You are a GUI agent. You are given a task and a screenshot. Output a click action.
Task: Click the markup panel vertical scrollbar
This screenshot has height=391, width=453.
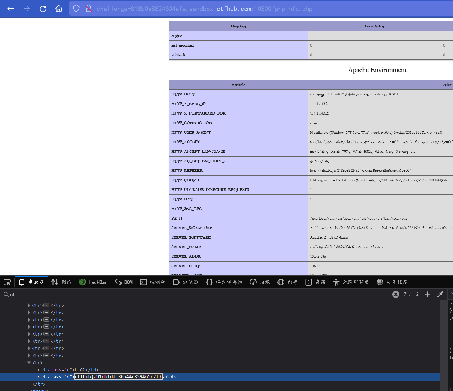(x=443, y=345)
